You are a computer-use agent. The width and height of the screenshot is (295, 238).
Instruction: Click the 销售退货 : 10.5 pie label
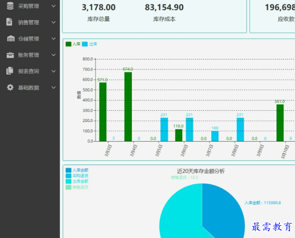pyautogui.click(x=184, y=178)
